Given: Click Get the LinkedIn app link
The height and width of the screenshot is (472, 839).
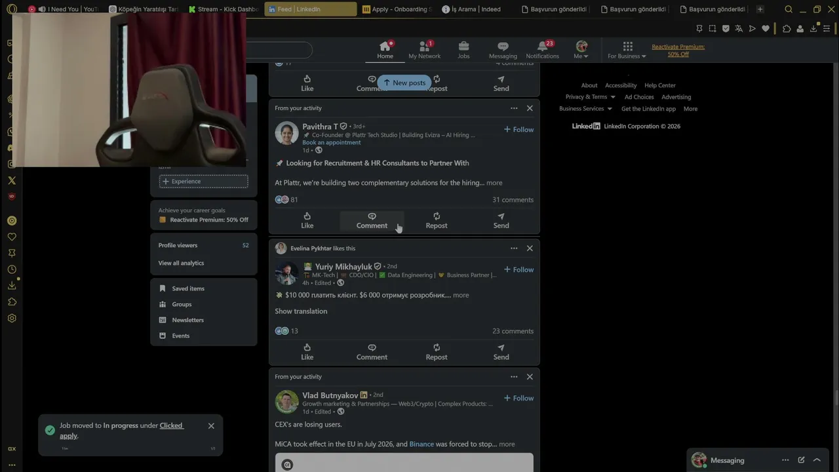Looking at the screenshot, I should (x=648, y=109).
